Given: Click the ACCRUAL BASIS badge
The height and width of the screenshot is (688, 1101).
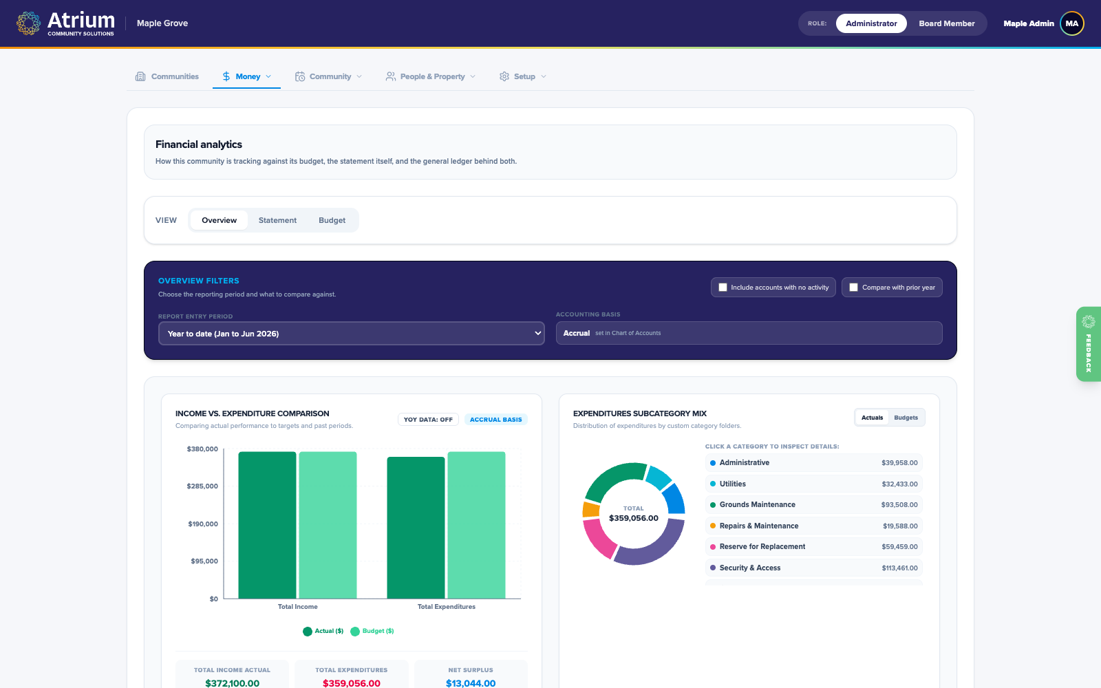Looking at the screenshot, I should 495,420.
